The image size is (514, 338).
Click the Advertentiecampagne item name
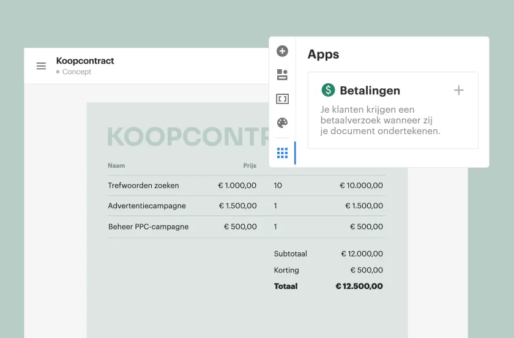(147, 206)
